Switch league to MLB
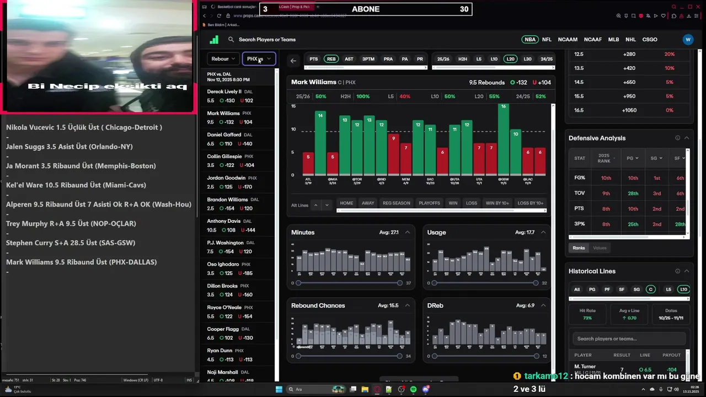Screen dimensions: 706x397 pyautogui.click(x=614, y=40)
